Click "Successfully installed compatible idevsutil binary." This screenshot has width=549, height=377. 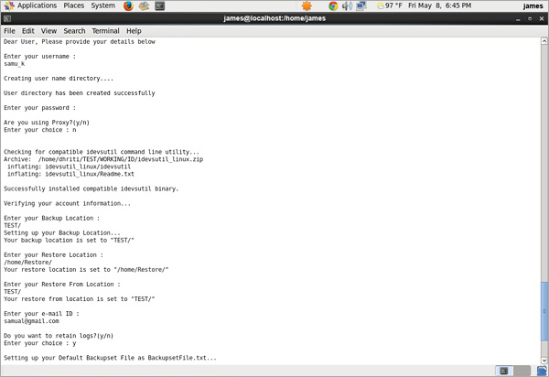coord(91,188)
